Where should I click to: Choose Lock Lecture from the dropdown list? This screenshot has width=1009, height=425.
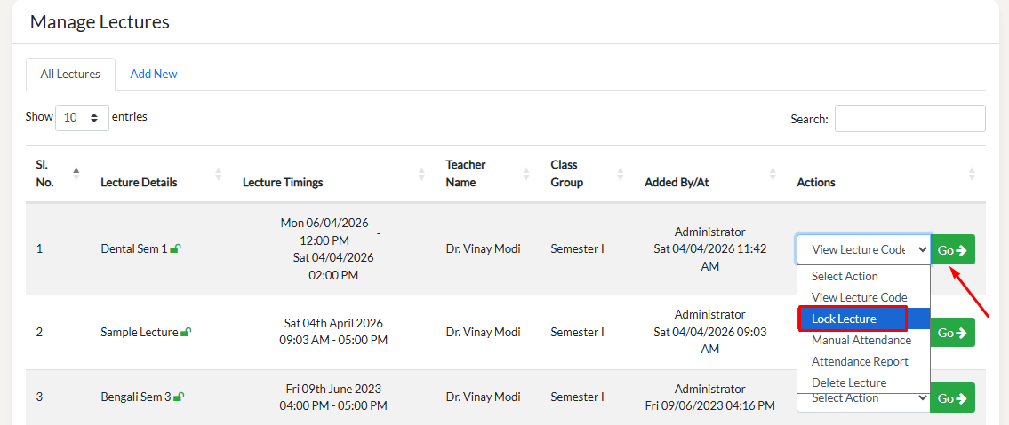852,319
